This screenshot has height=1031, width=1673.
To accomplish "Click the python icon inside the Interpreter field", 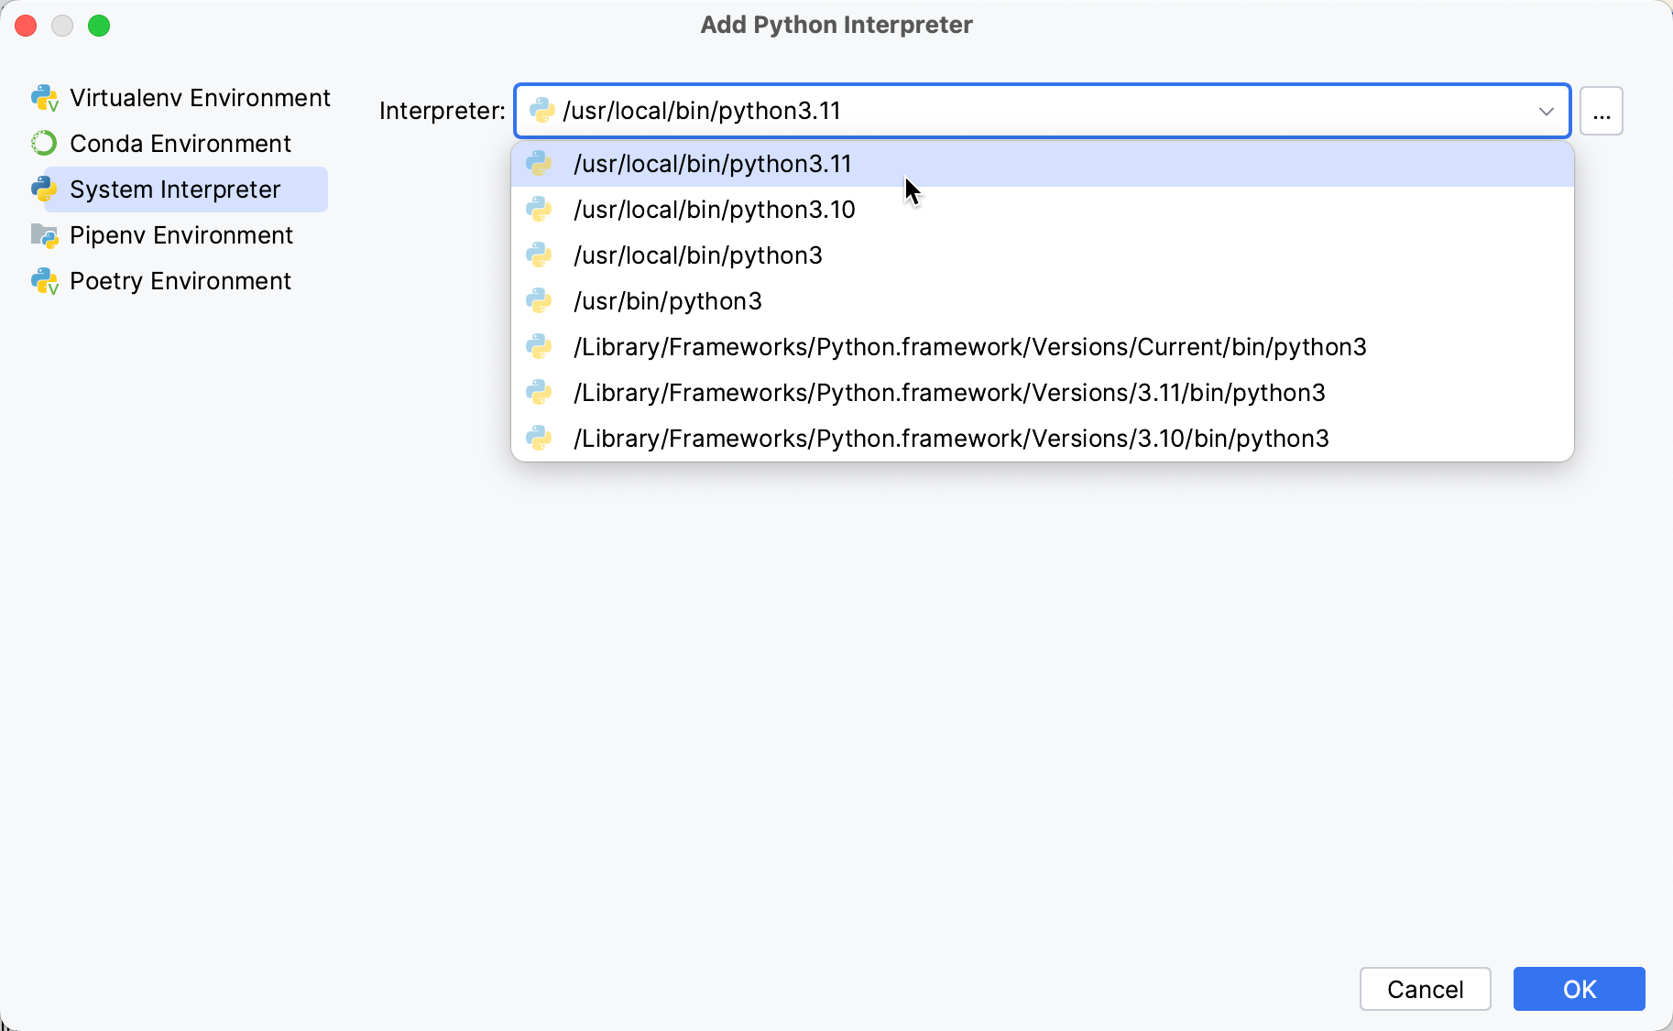I will [542, 111].
